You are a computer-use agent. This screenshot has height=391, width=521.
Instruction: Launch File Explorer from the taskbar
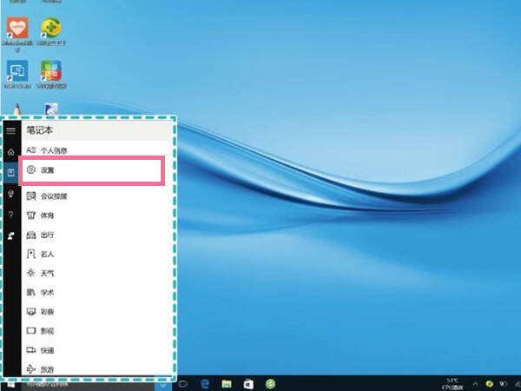(x=227, y=384)
